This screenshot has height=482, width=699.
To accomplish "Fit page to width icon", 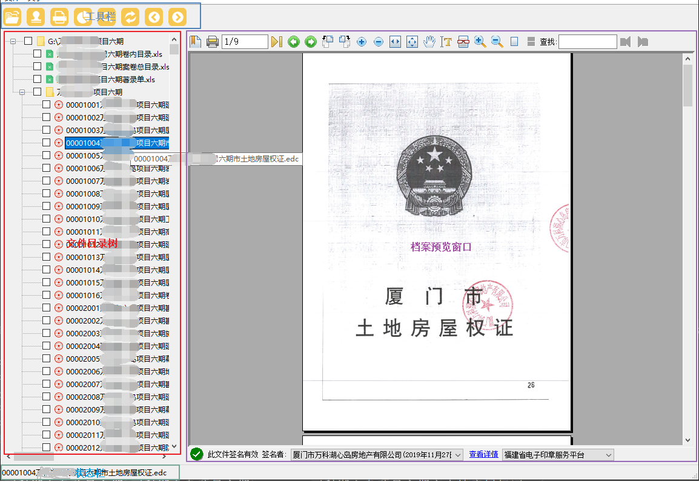I will coord(396,42).
